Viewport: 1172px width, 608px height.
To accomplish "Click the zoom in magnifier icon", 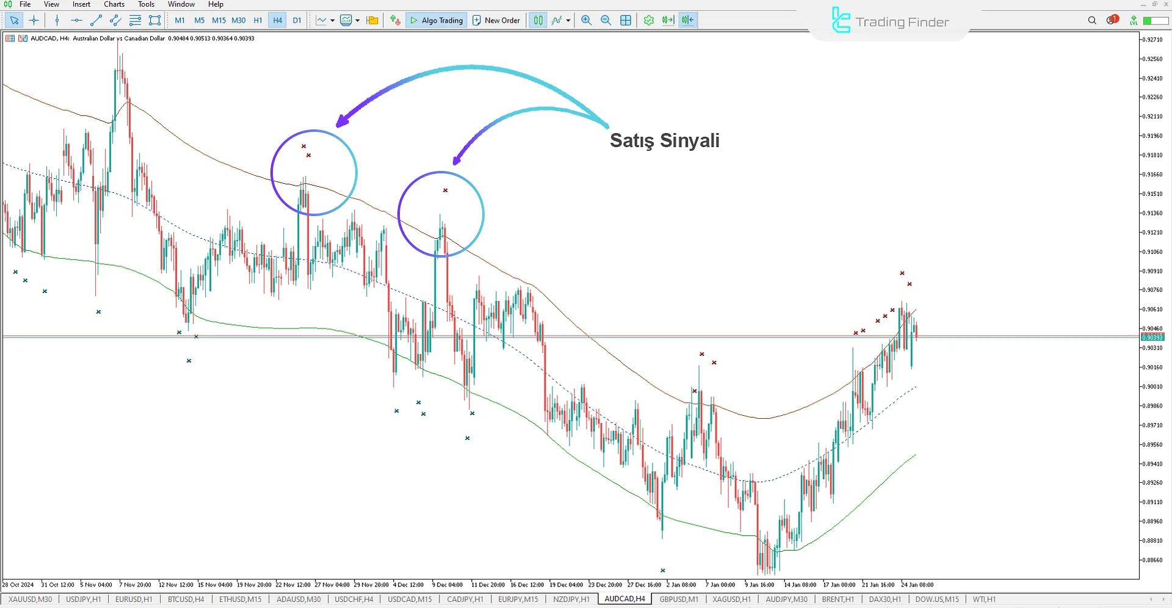I will click(x=586, y=20).
